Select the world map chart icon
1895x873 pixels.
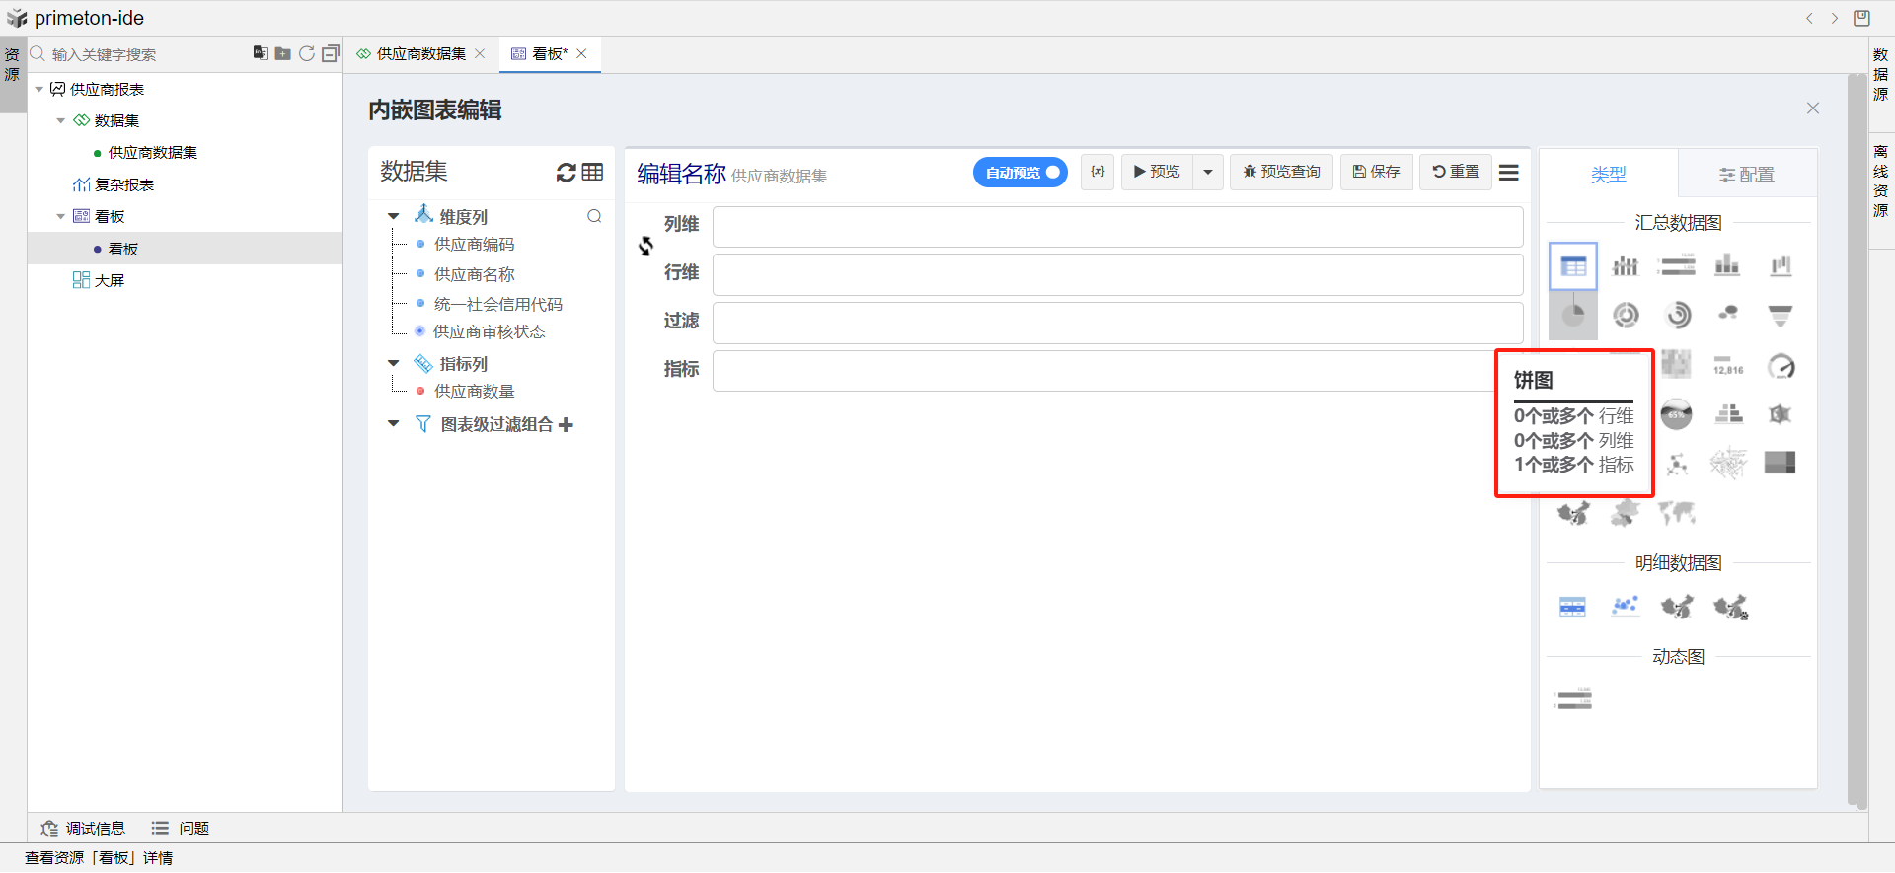coord(1676,513)
